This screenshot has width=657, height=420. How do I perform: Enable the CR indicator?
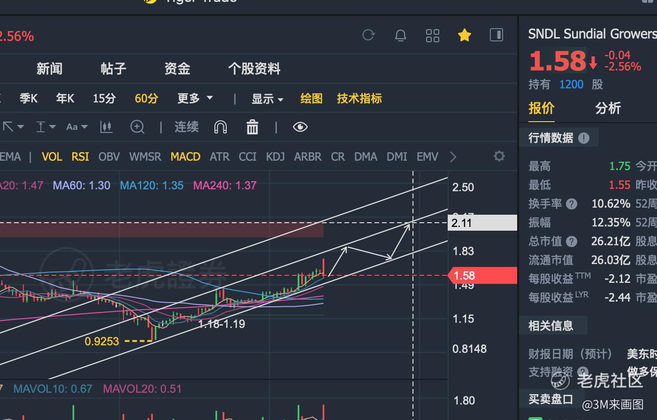coord(338,156)
